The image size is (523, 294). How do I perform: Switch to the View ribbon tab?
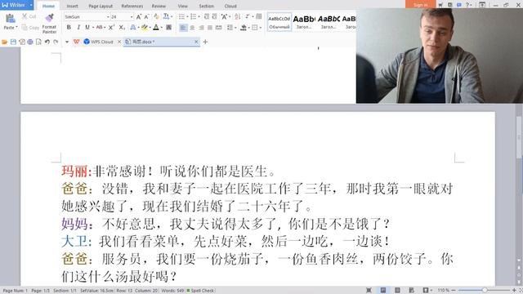[x=183, y=6]
